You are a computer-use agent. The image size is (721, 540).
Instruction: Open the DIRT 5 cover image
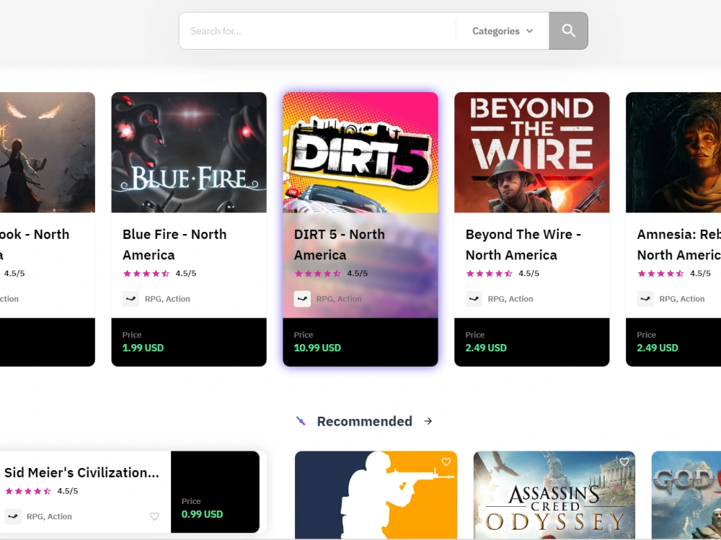pos(360,153)
